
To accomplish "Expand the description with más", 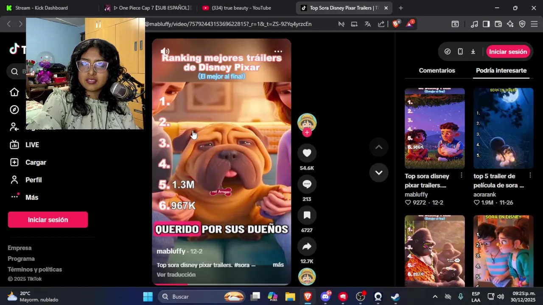I will (278, 265).
